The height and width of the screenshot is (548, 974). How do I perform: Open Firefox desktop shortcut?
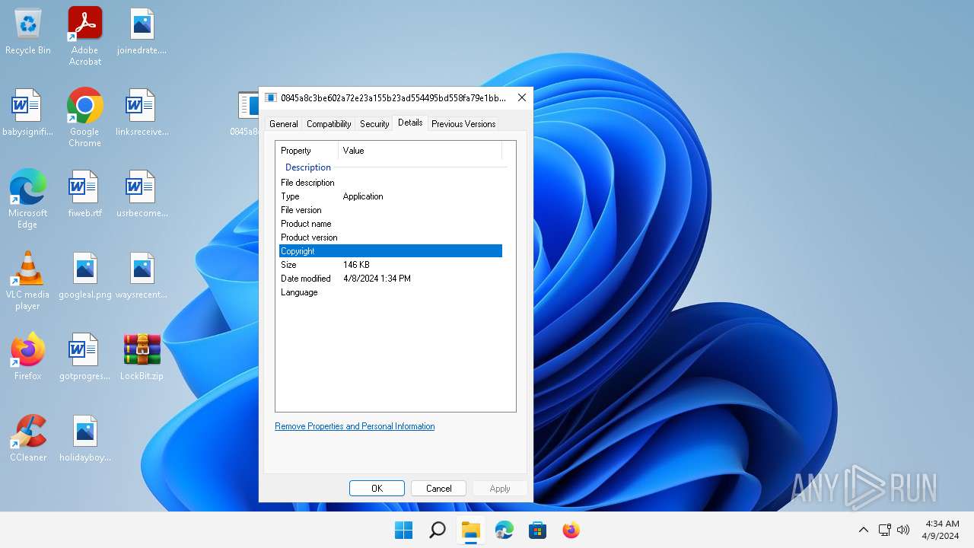pos(28,356)
